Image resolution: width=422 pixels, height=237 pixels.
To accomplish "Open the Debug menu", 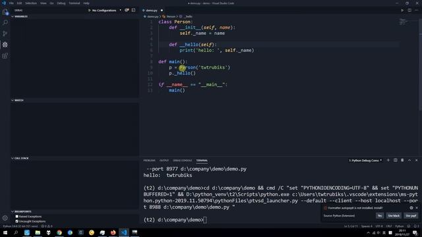I will pos(61,3).
